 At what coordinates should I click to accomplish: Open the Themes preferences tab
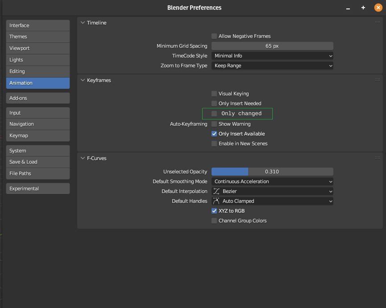pyautogui.click(x=38, y=37)
